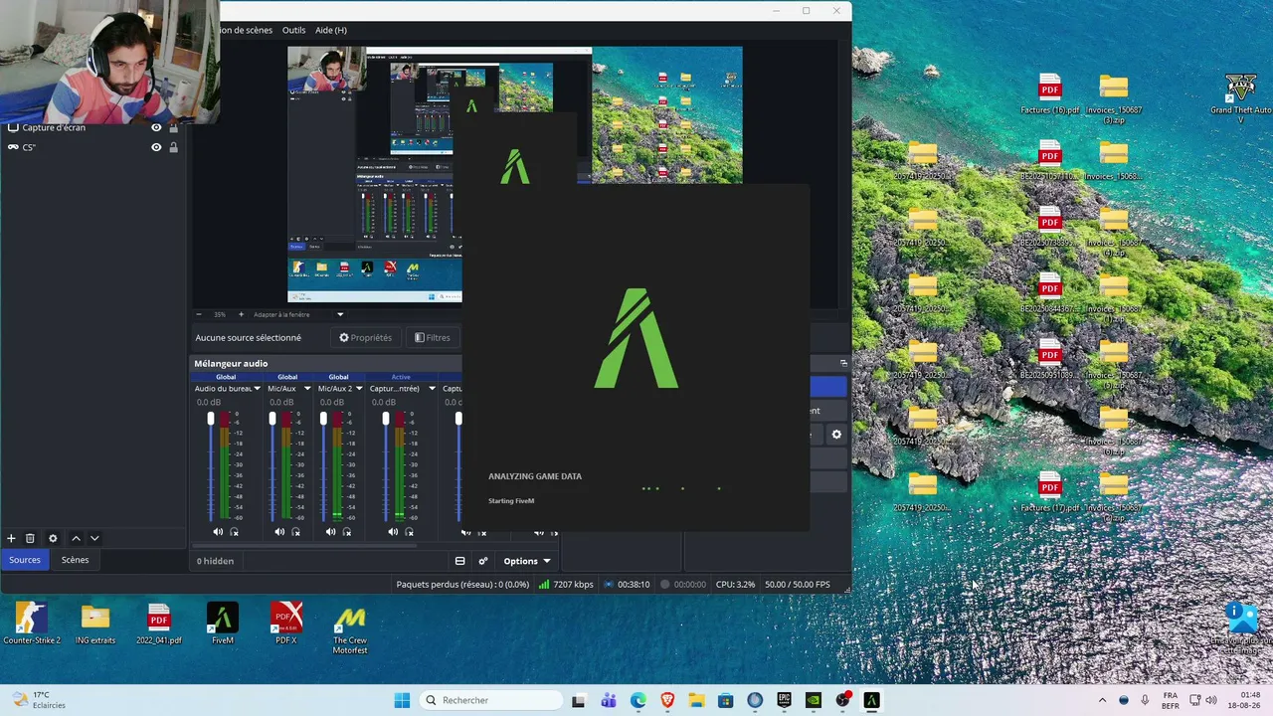
Task: Click the CPU: 3.2% status text
Action: [736, 584]
